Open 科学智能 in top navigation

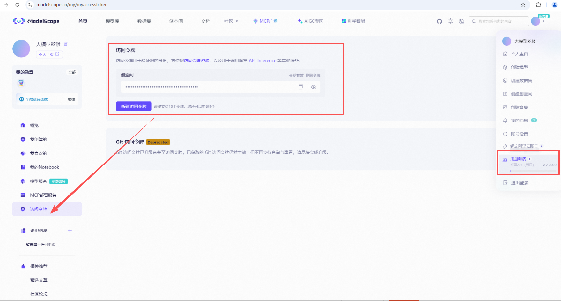(353, 21)
